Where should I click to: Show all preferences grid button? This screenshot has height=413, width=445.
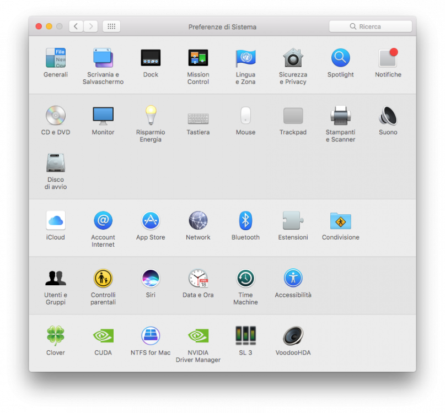pyautogui.click(x=111, y=26)
